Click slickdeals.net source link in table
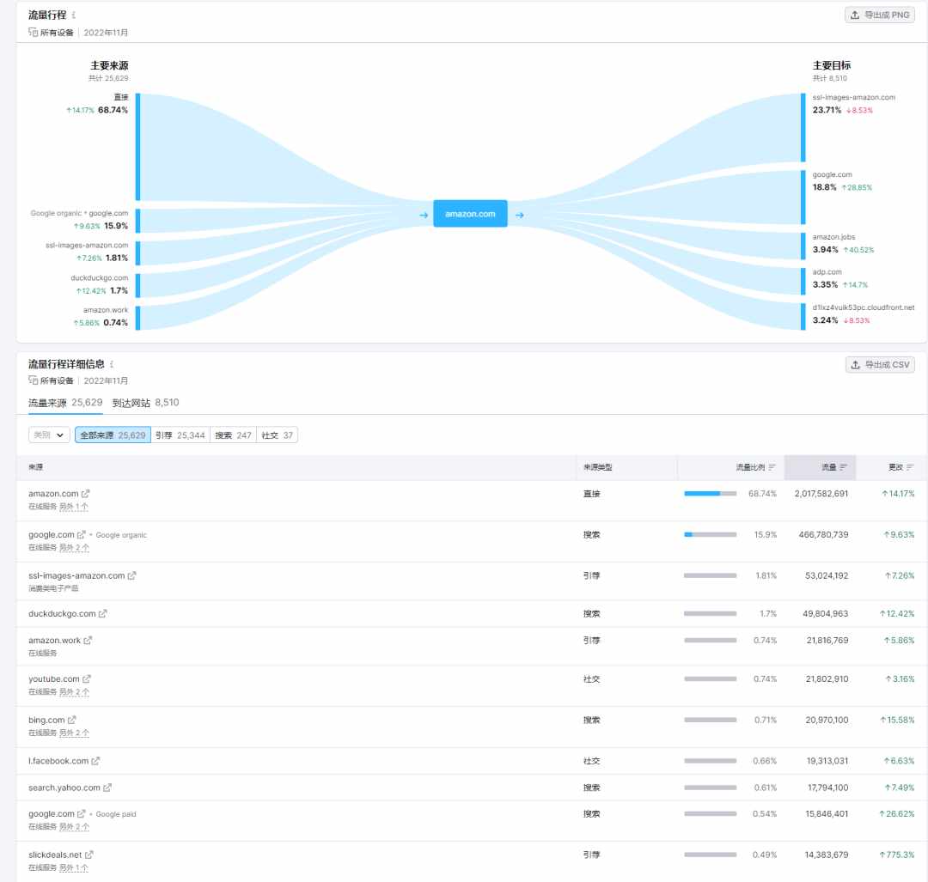 click(55, 855)
